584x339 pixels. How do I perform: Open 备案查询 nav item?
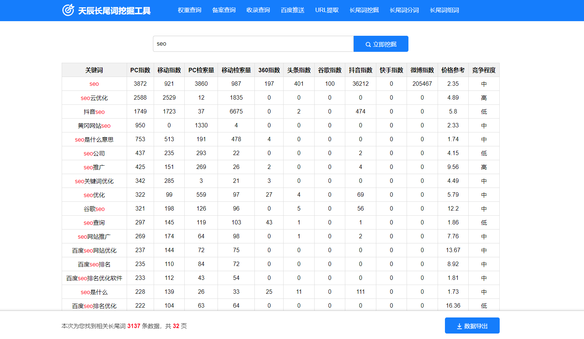point(224,10)
